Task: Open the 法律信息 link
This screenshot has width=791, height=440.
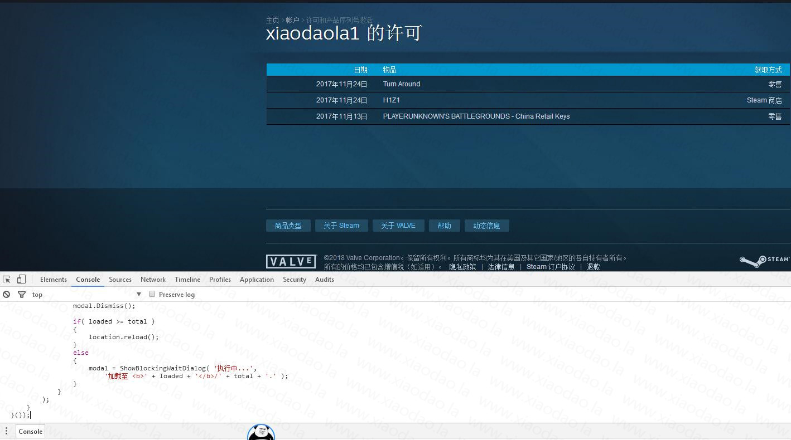Action: [501, 267]
